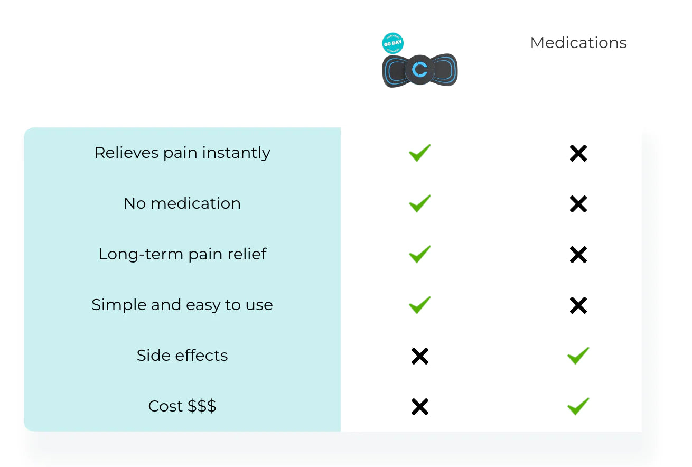Select the Side effects row label
692x467 pixels.
182,356
